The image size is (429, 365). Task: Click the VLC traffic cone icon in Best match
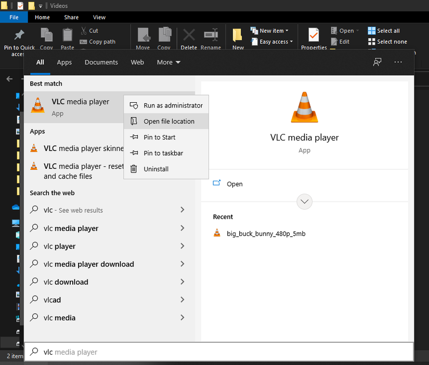(x=37, y=105)
